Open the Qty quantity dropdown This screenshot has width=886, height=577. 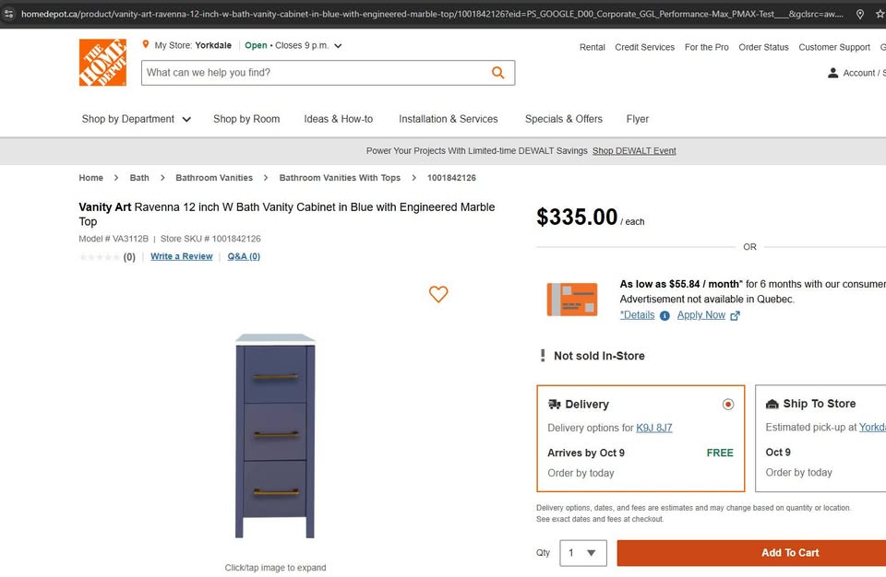(x=583, y=553)
